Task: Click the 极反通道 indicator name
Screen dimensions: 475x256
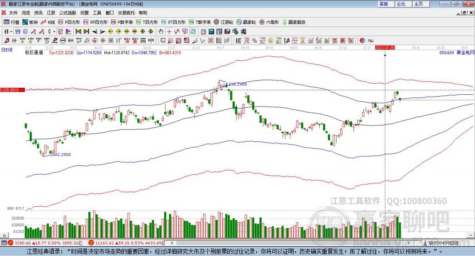Action: 34,53
